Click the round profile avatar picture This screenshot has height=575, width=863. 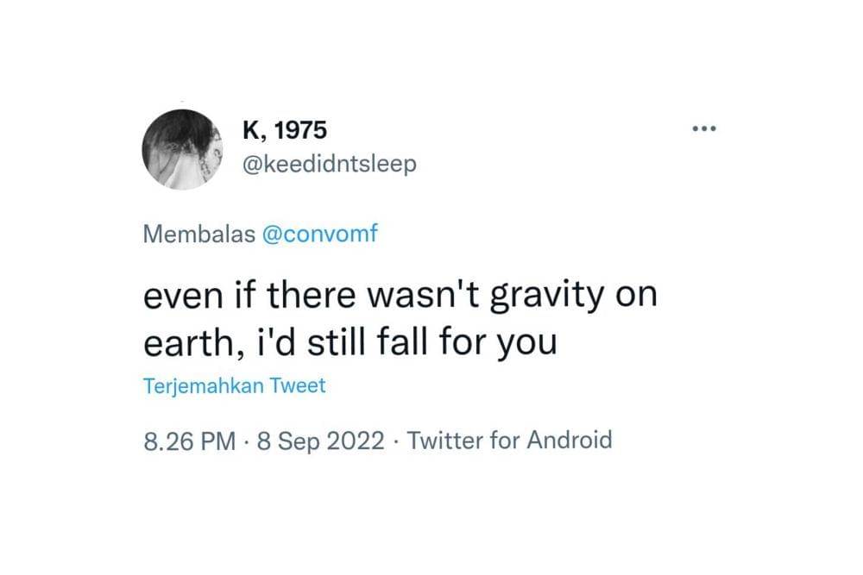pos(183,149)
